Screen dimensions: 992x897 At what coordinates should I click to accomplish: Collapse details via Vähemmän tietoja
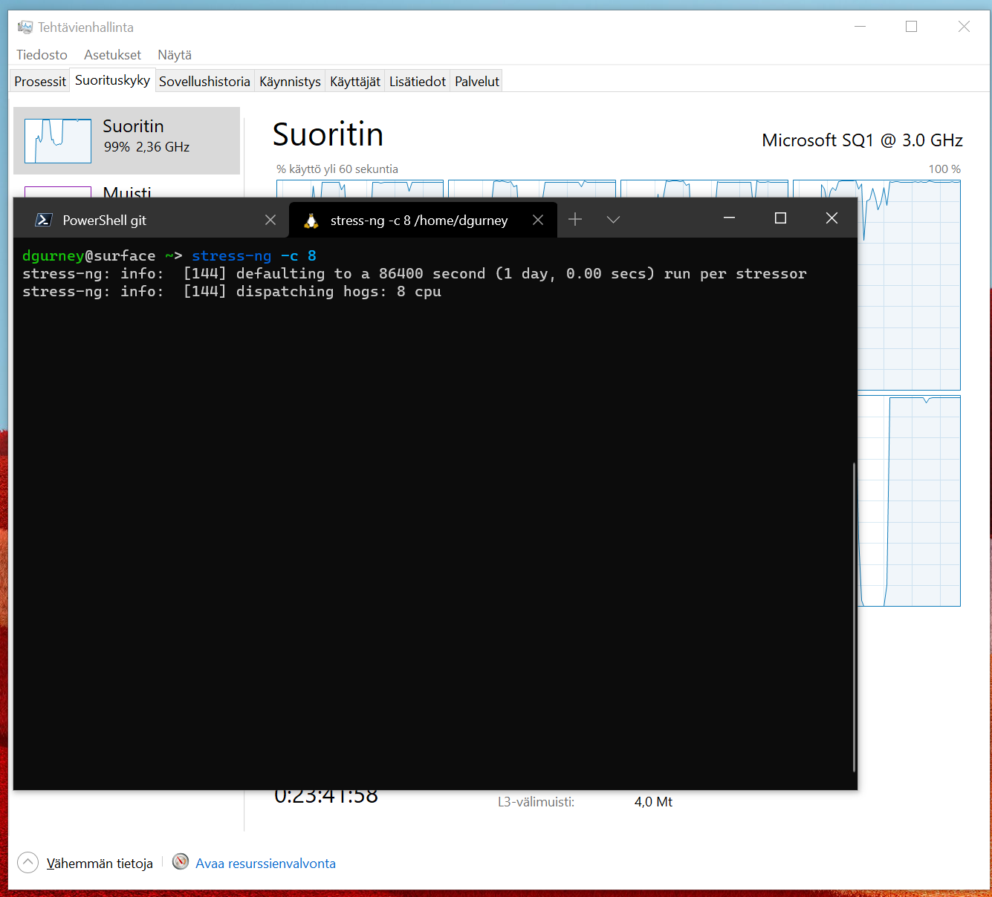pos(100,863)
